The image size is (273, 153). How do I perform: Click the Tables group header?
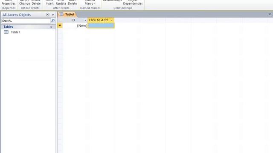tap(28, 27)
